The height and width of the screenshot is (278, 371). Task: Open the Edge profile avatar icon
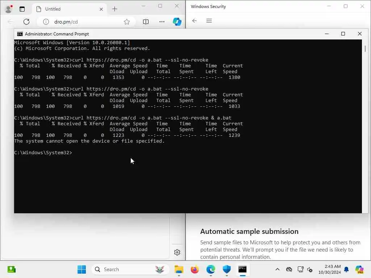click(9, 9)
